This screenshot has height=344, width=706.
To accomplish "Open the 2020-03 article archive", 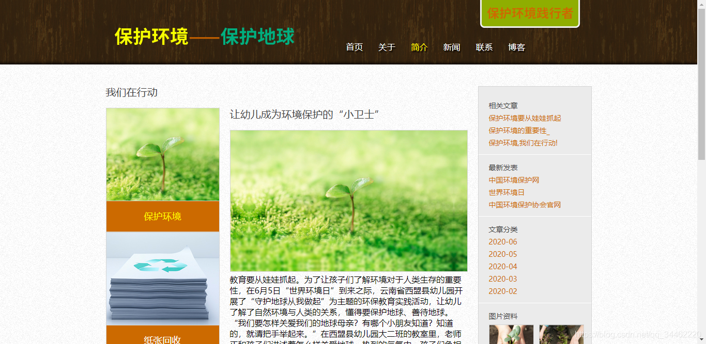I will click(503, 279).
